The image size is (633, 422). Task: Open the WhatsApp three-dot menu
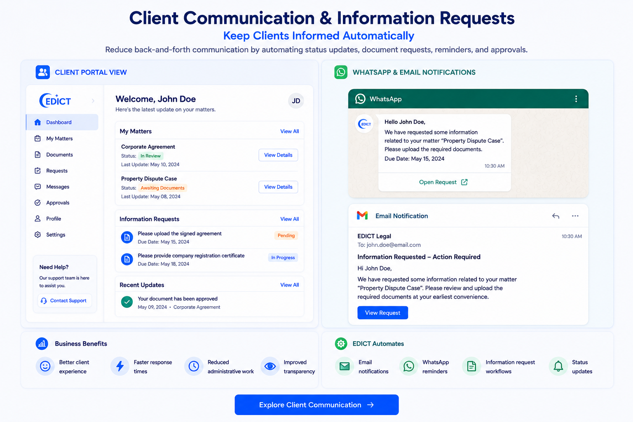[576, 99]
